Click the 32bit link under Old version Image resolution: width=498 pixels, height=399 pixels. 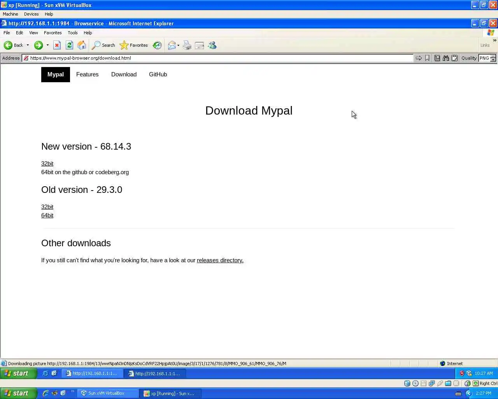47,207
